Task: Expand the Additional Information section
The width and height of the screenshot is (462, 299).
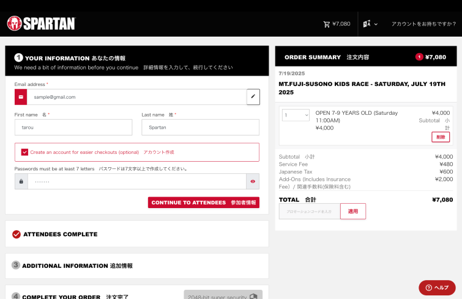Action: pos(137,266)
